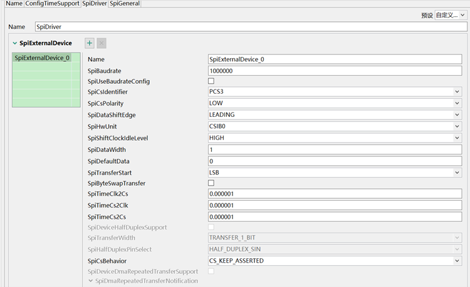470x287 pixels.
Task: Click the gray X remove device icon
Action: pyautogui.click(x=102, y=43)
